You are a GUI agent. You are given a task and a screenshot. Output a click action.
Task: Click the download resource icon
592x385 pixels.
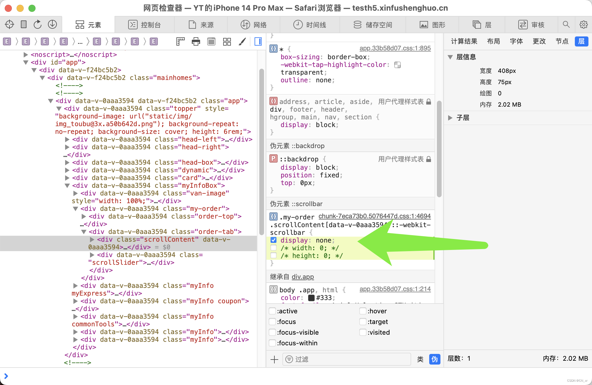coord(53,24)
